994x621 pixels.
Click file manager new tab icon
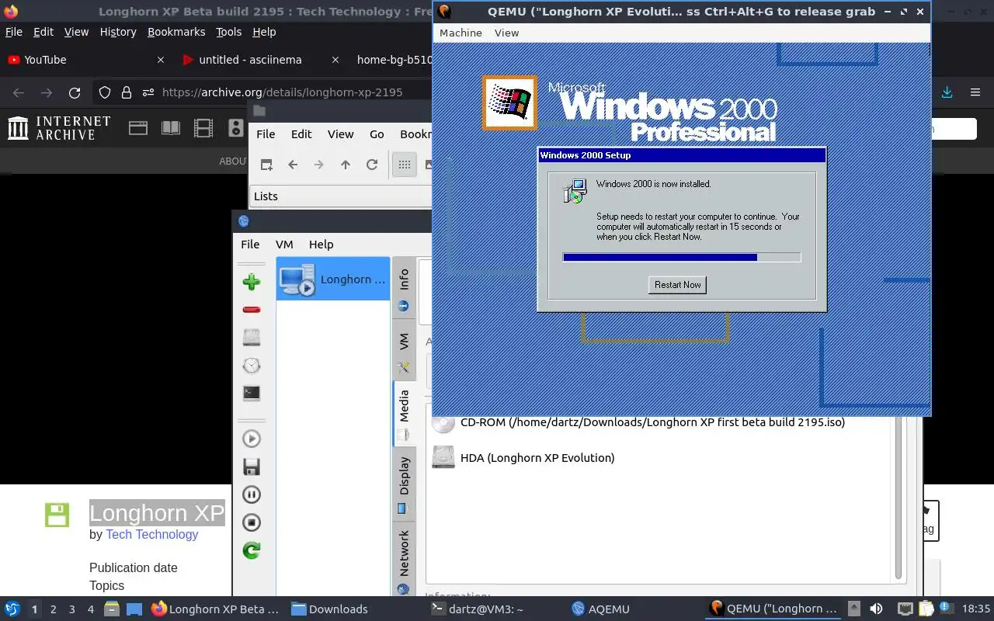(x=266, y=165)
